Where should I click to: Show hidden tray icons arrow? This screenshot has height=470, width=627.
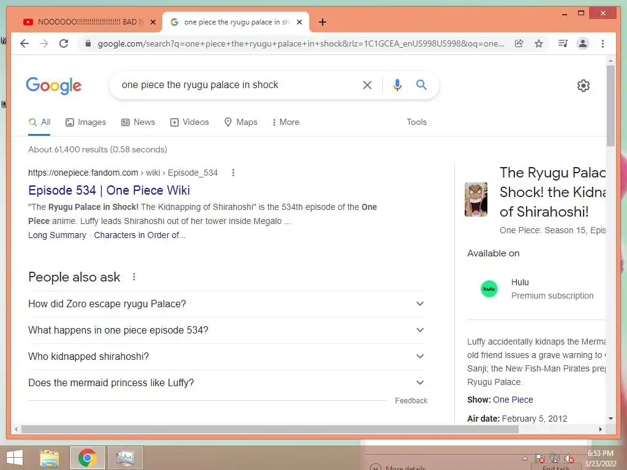tap(525, 458)
